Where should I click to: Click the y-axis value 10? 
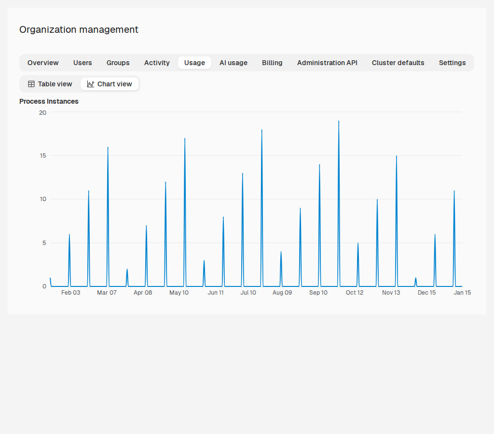pyautogui.click(x=43, y=199)
